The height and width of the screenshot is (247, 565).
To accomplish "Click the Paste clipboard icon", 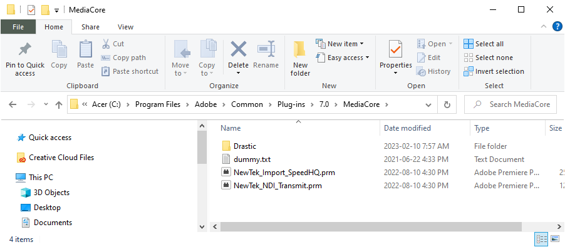I will [85, 49].
